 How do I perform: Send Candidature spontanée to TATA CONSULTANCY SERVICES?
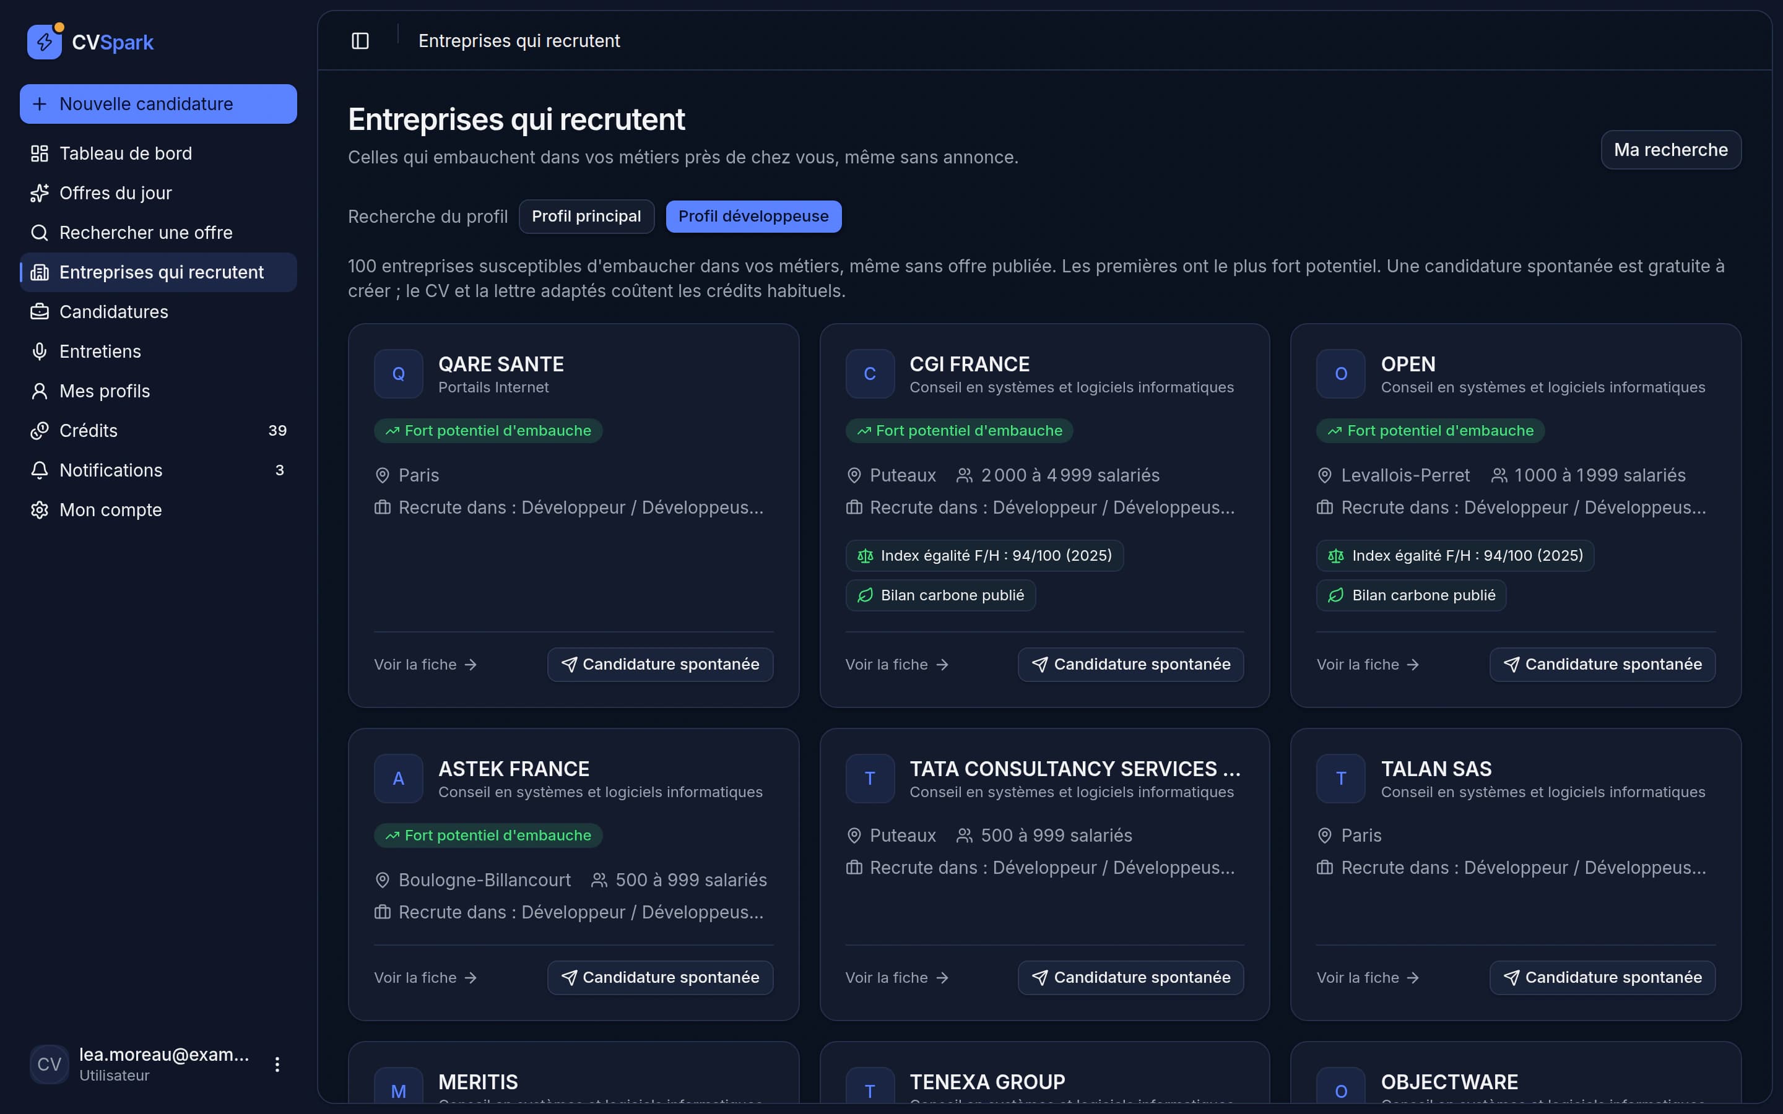tap(1131, 978)
